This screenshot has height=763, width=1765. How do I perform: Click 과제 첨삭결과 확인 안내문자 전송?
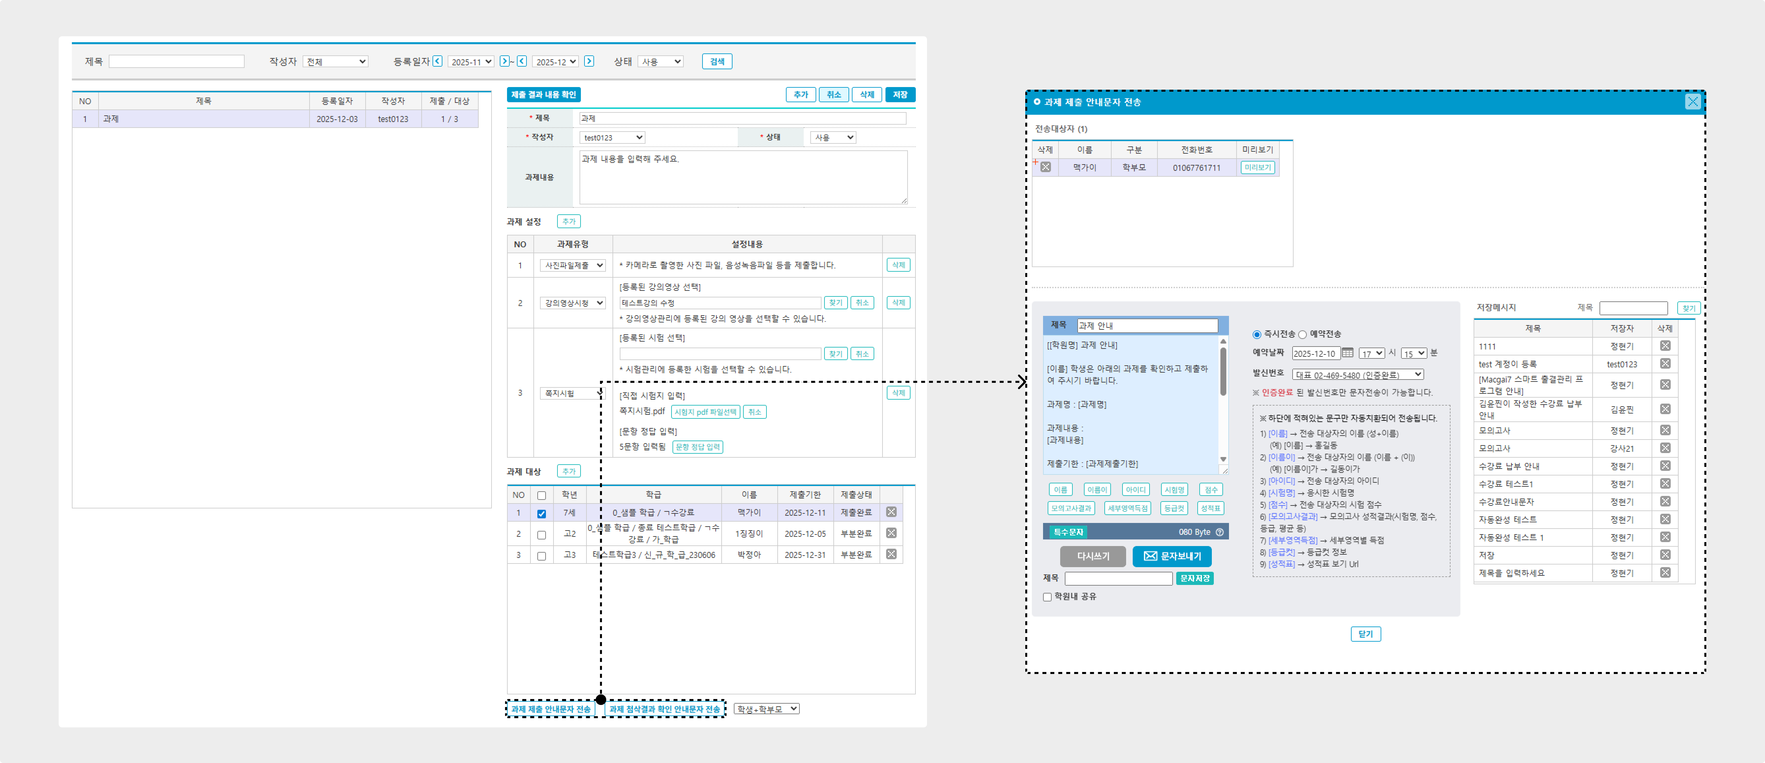click(x=664, y=709)
